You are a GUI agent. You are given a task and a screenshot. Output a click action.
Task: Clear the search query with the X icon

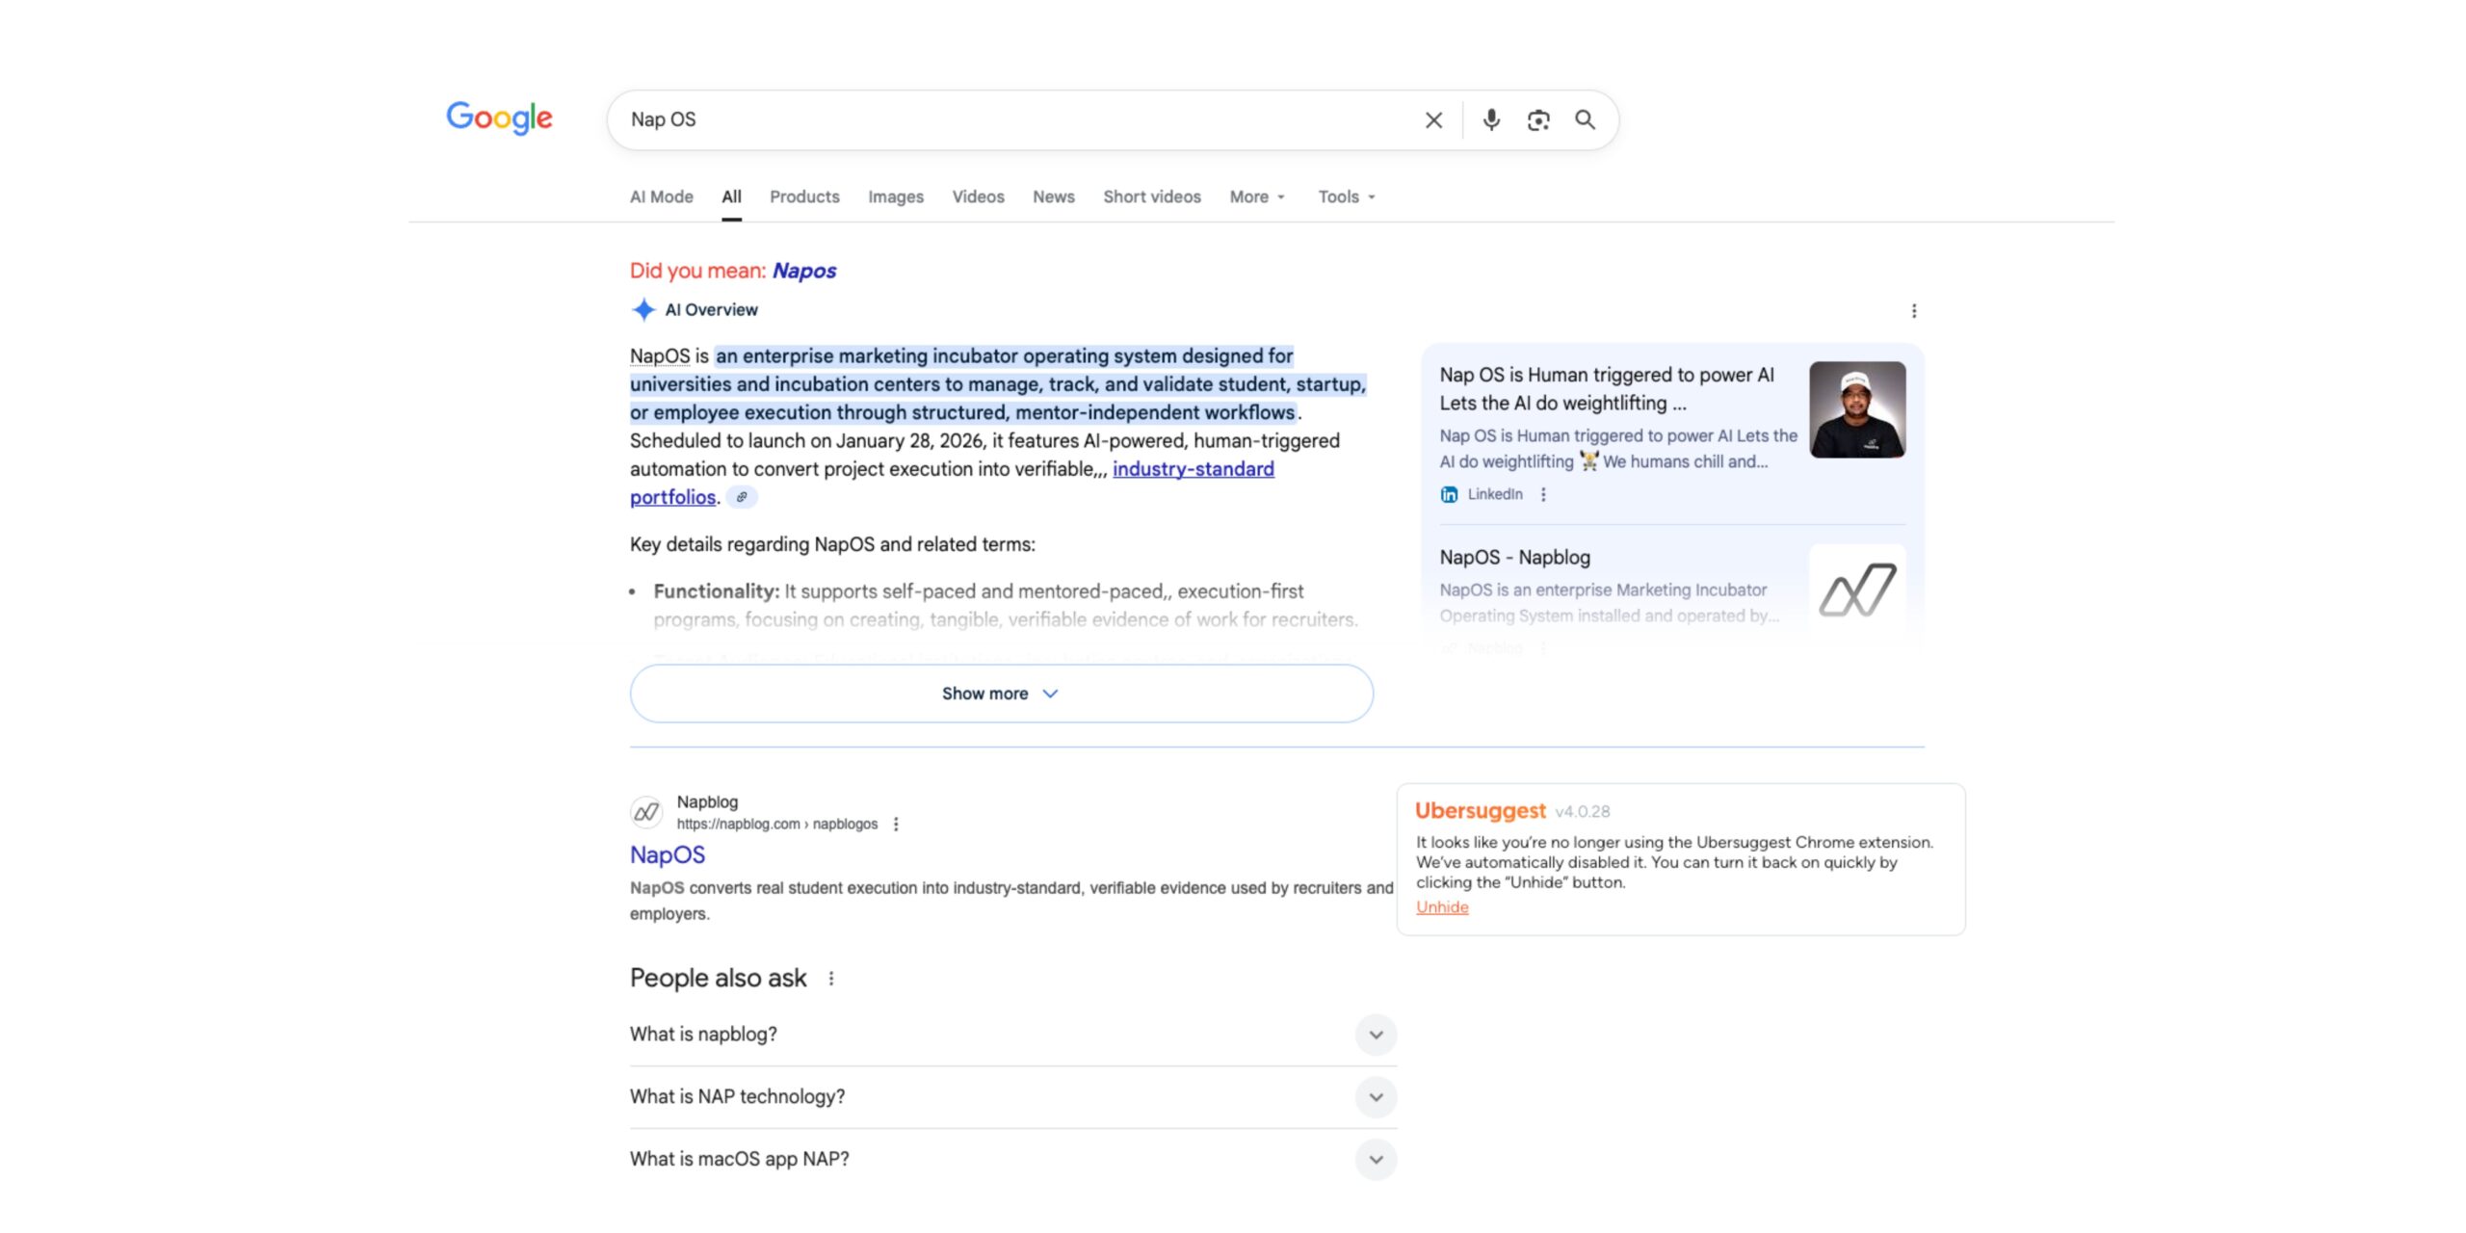[x=1432, y=119]
